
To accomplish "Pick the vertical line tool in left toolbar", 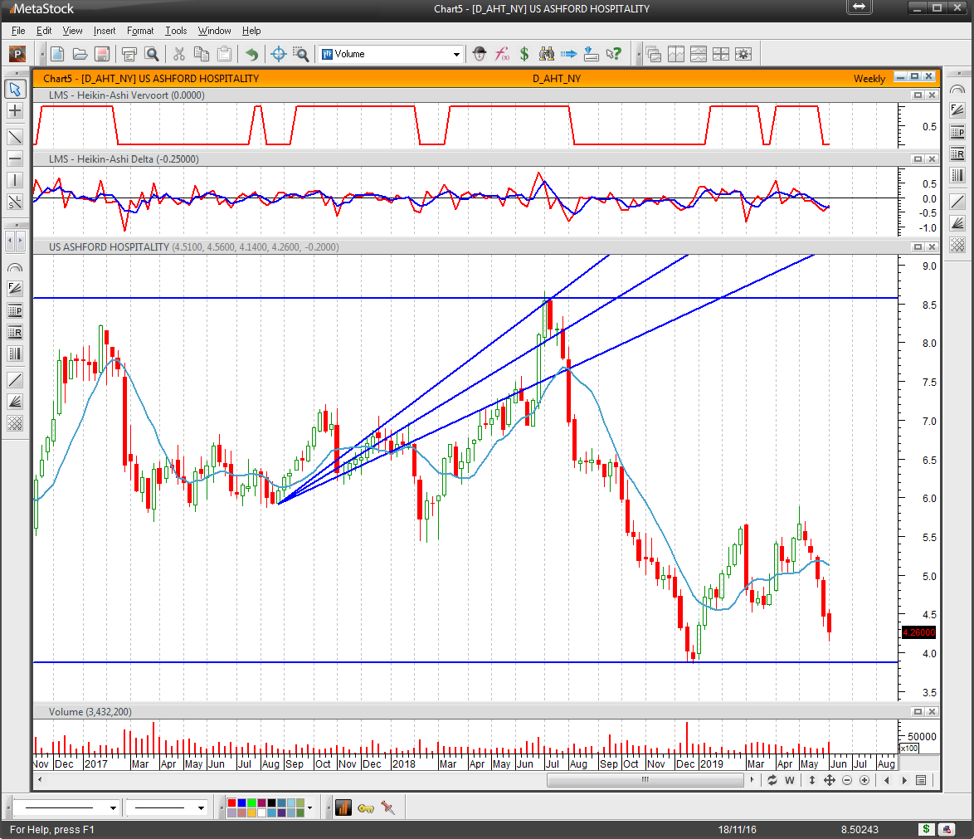I will coord(15,180).
